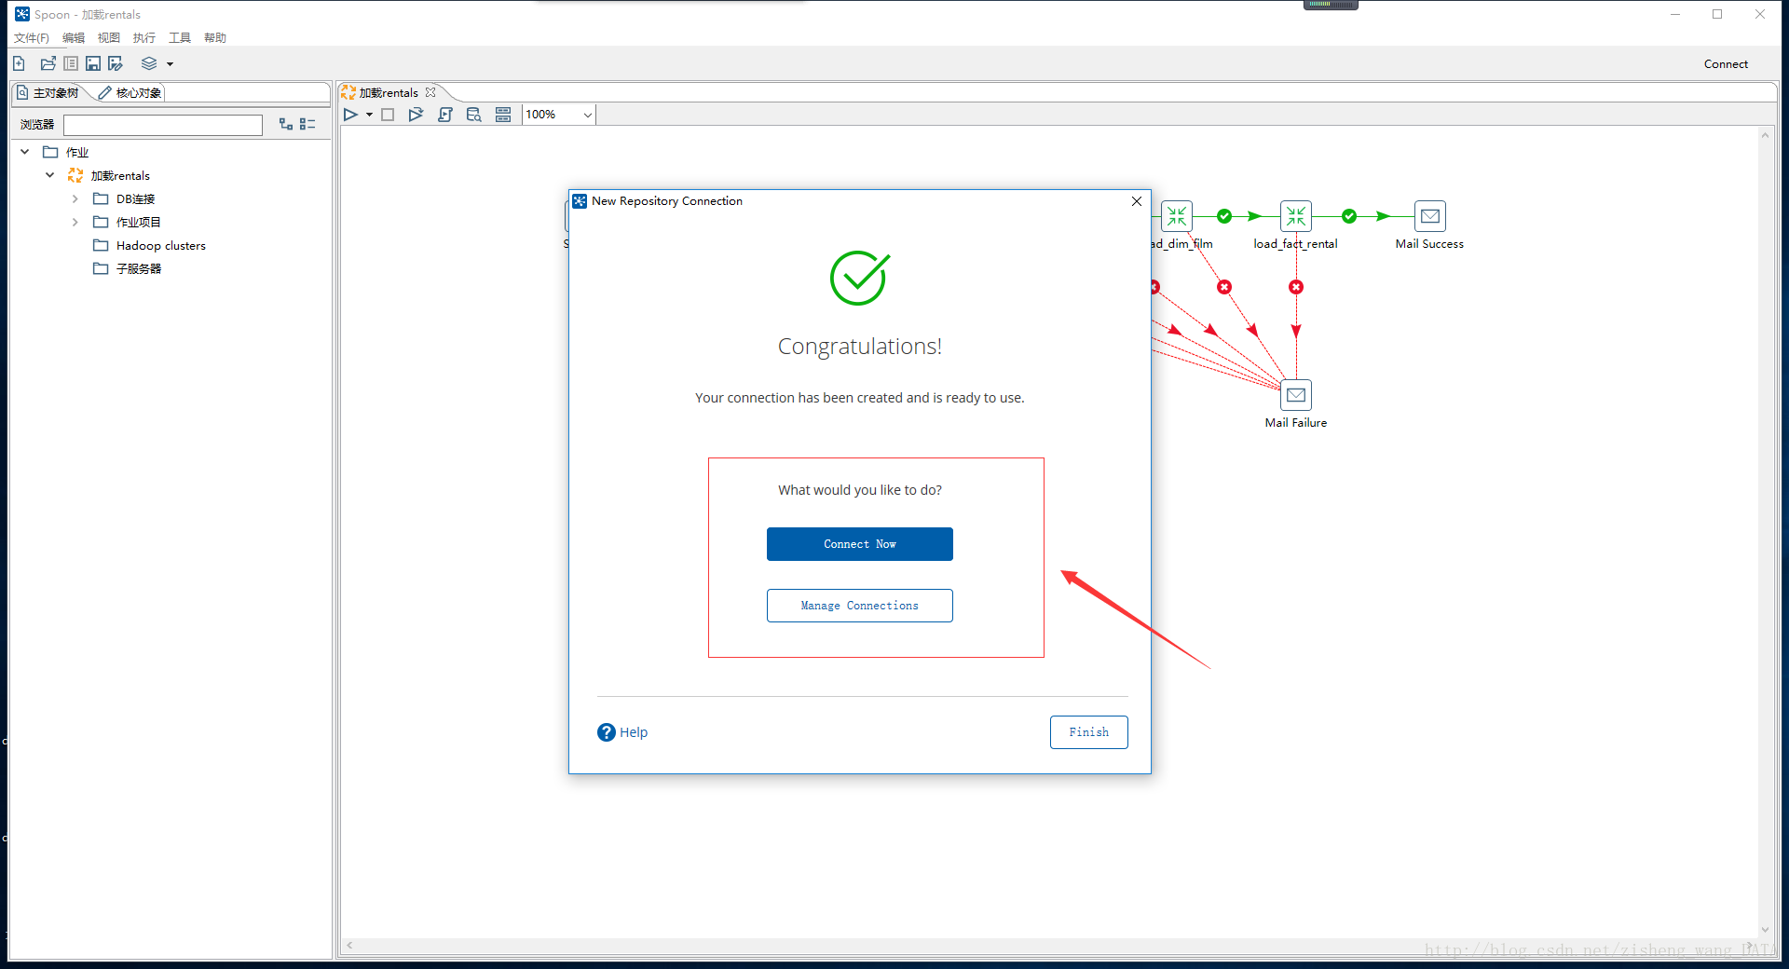
Task: Click red failure hop icon below load_fact_rental
Action: tap(1296, 287)
